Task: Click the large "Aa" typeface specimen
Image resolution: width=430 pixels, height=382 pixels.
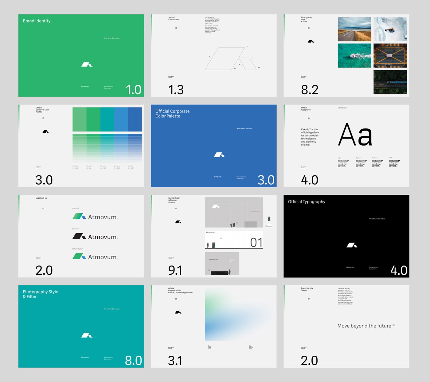Action: pyautogui.click(x=355, y=135)
